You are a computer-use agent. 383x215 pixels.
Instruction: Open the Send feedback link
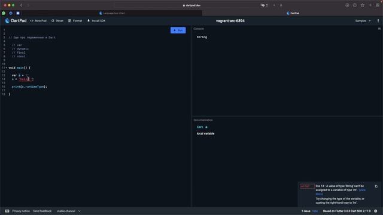click(x=42, y=211)
